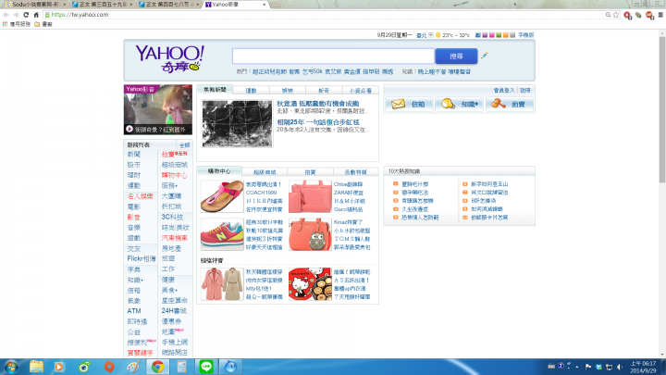Open the handwriting input pencil icon
The image size is (666, 375).
pyautogui.click(x=484, y=56)
